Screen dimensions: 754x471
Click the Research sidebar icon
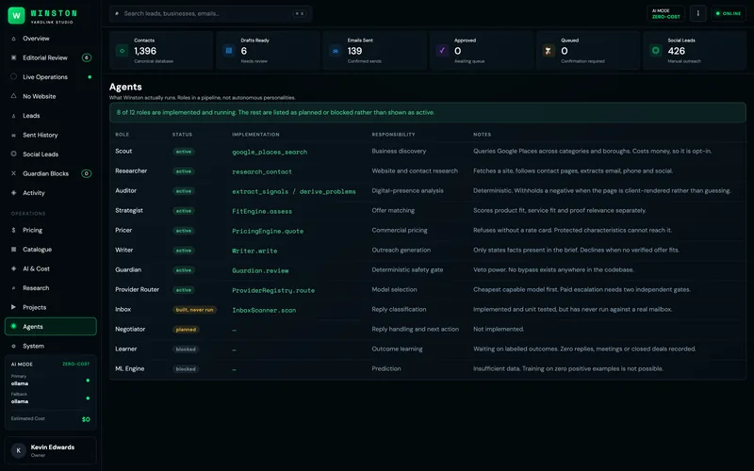(x=13, y=288)
